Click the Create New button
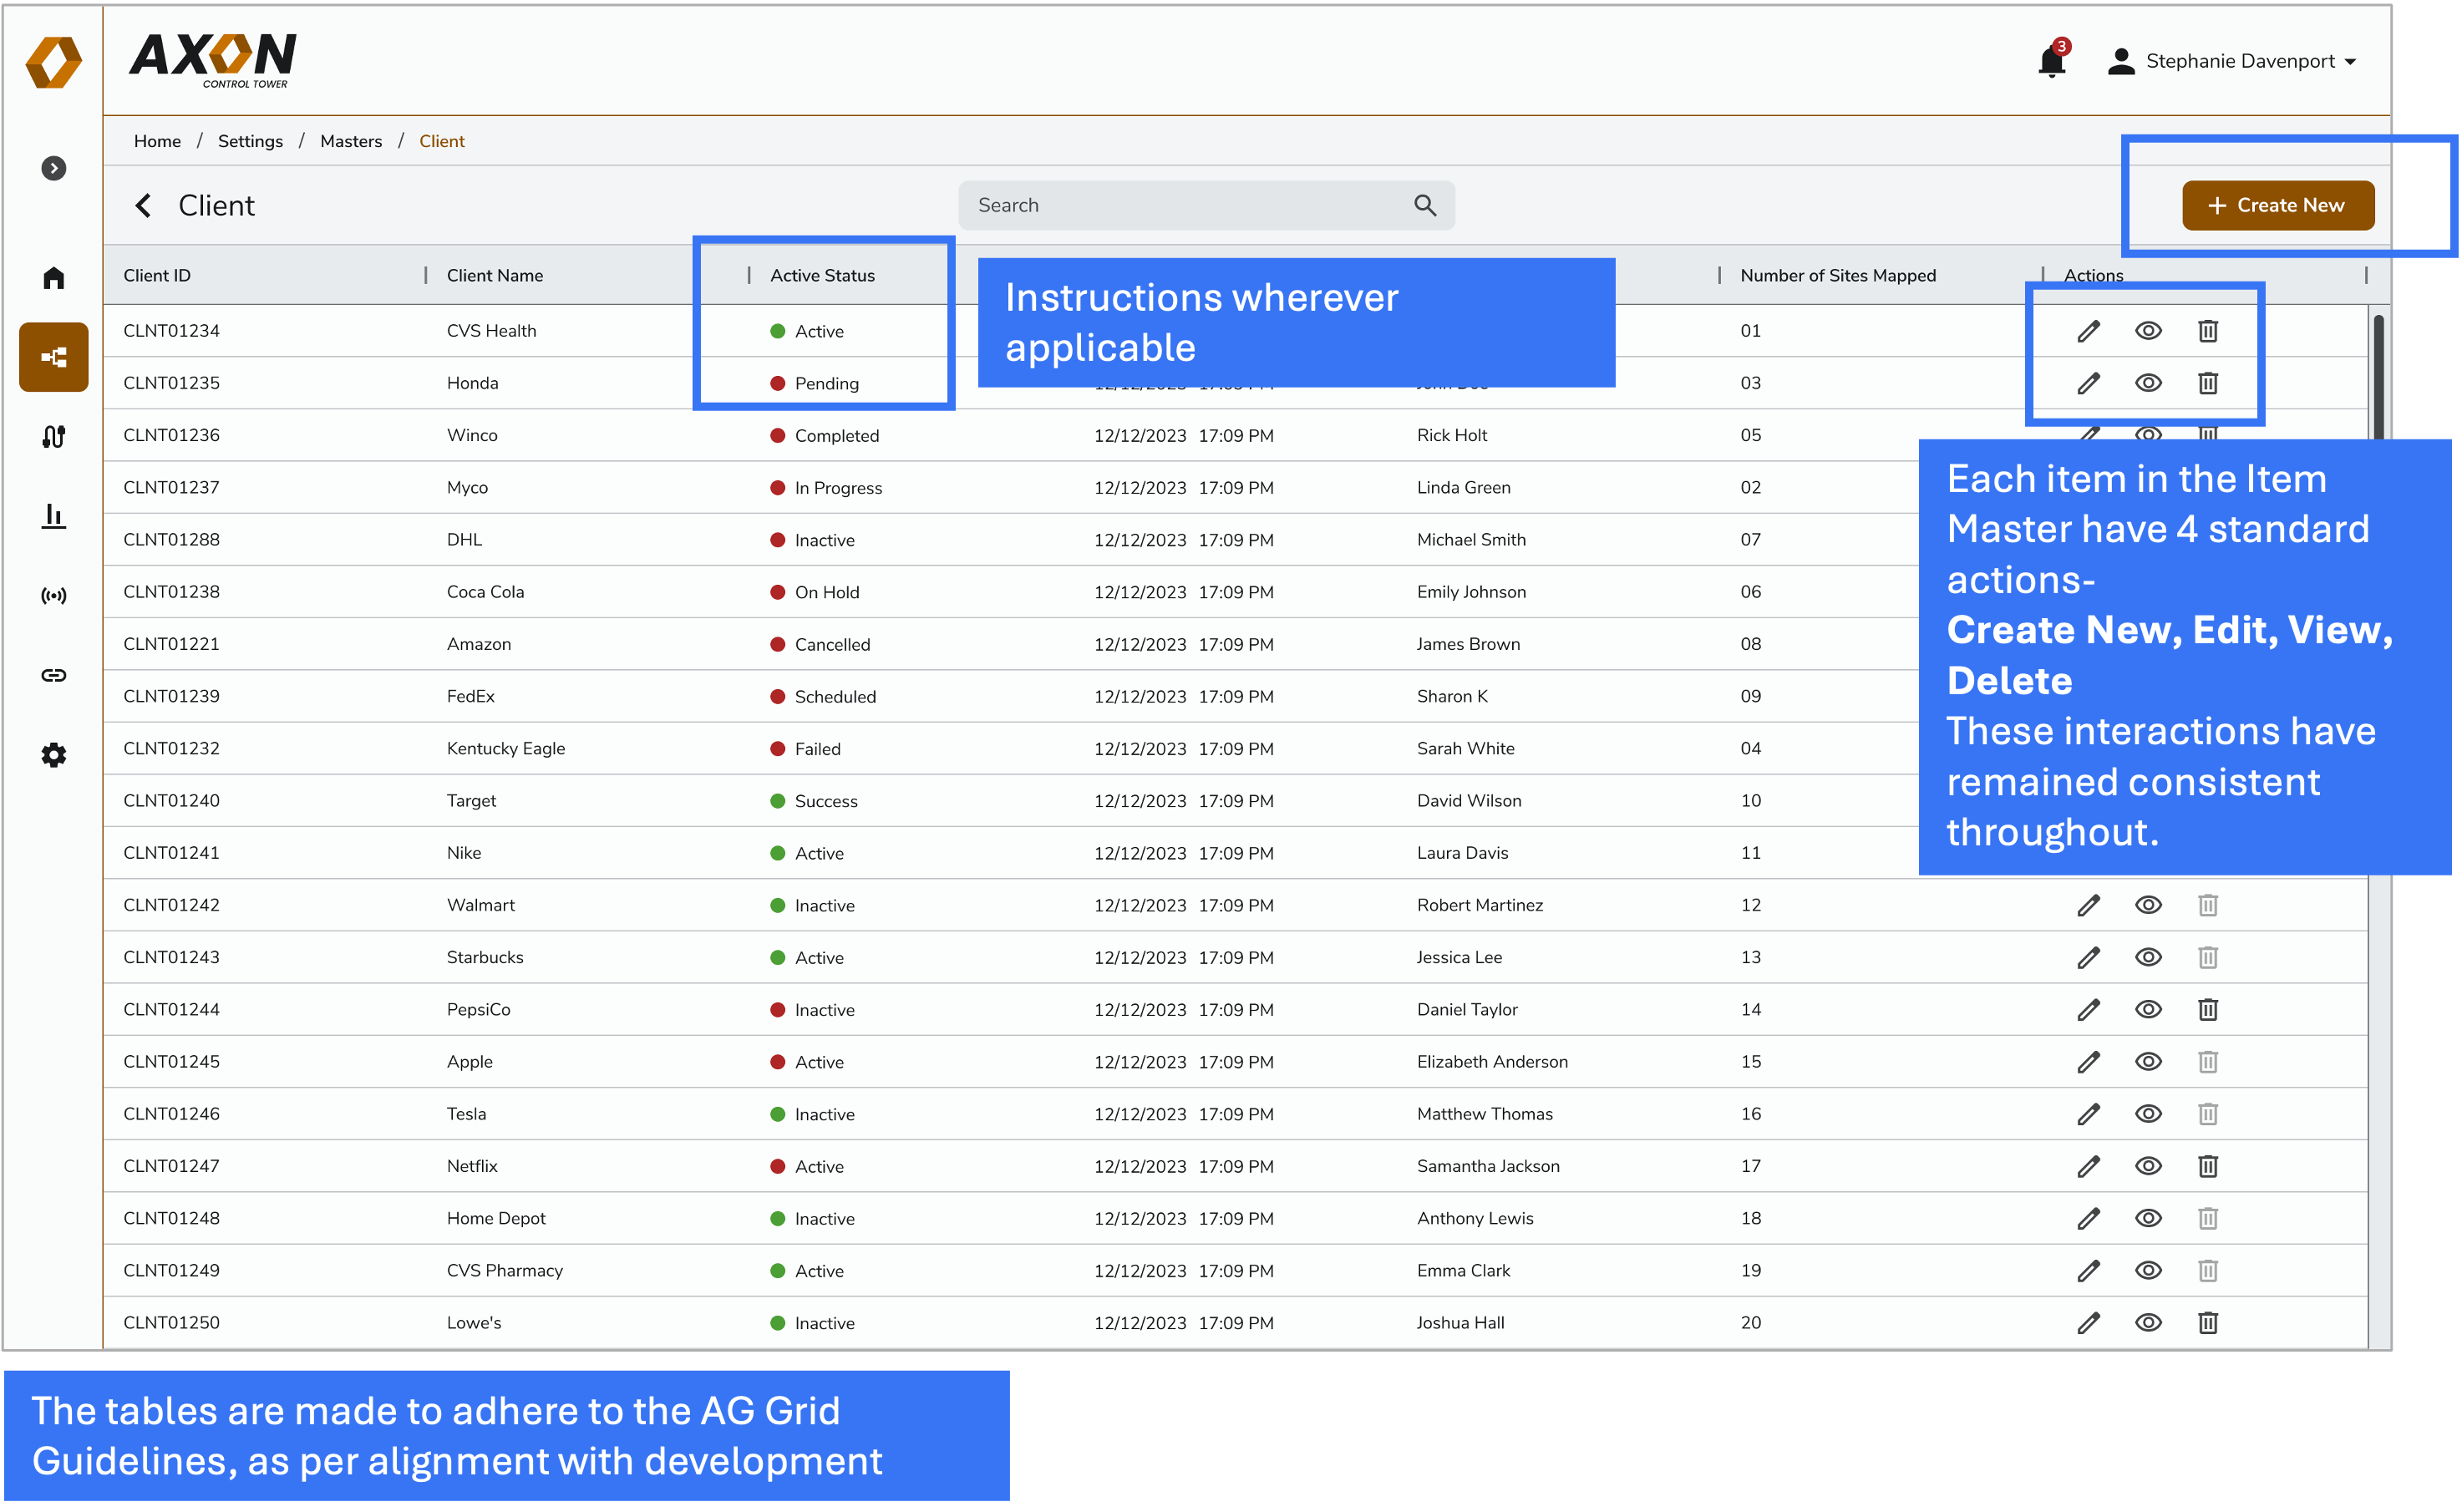The image size is (2462, 1512). [2278, 205]
